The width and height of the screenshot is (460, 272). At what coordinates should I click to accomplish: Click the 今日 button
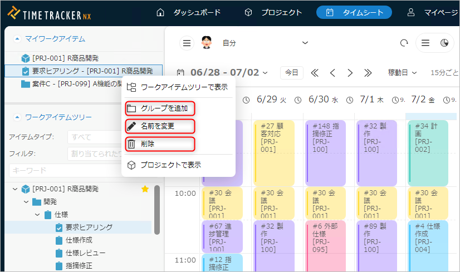pos(292,73)
